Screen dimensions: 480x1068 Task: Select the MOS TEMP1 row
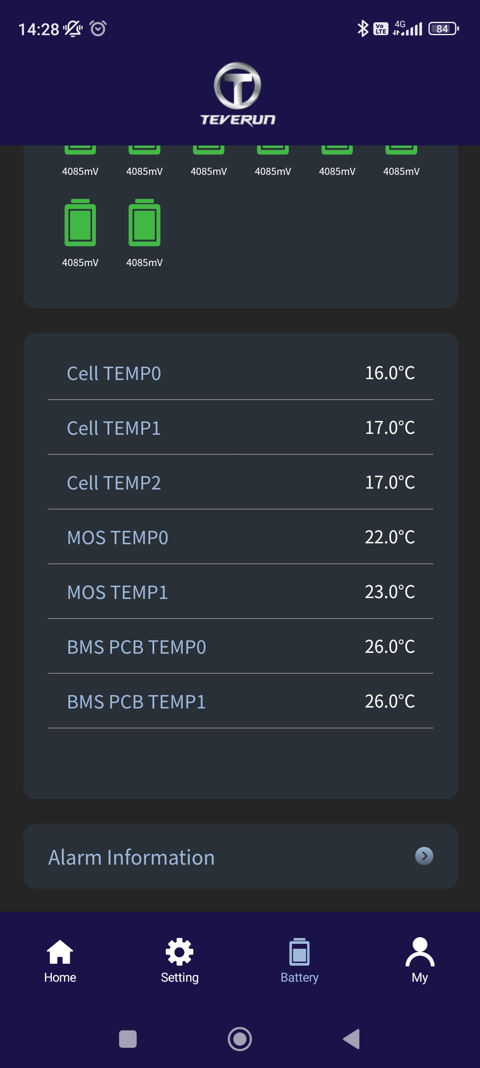click(240, 592)
